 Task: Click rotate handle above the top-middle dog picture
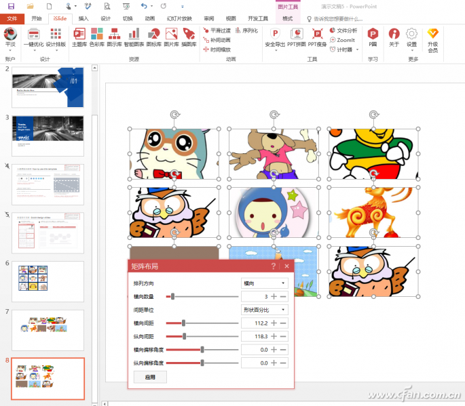pos(274,115)
